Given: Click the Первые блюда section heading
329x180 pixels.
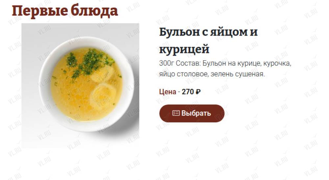Looking at the screenshot, I should pyautogui.click(x=65, y=11).
